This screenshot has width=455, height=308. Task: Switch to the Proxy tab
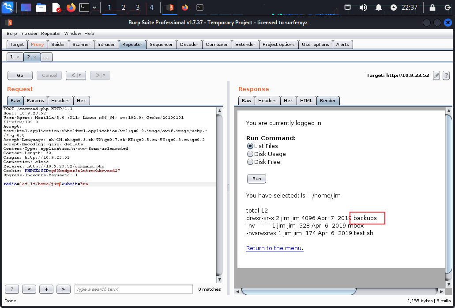(x=37, y=45)
